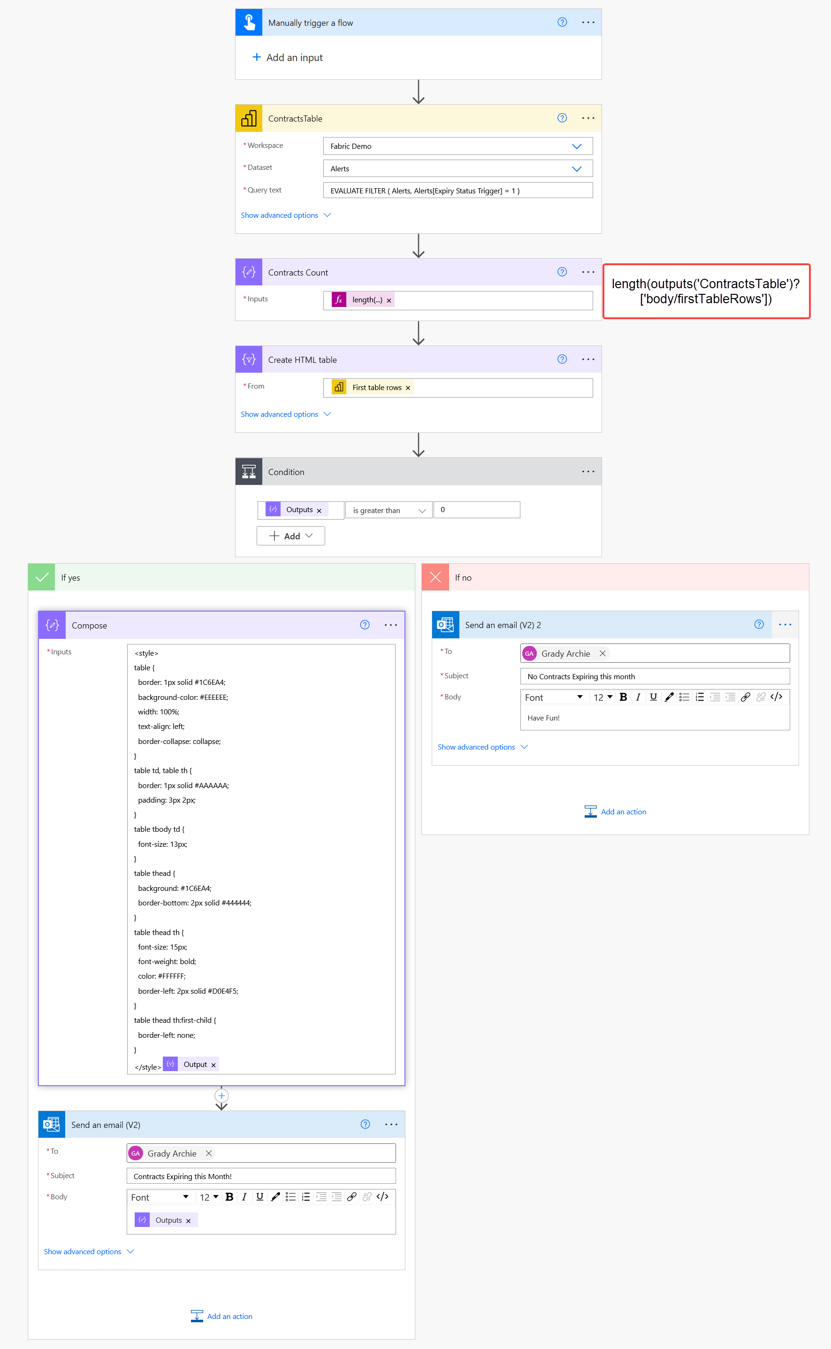Click the Send an email (V2) Outlook icon
The width and height of the screenshot is (831, 1349).
[52, 1125]
